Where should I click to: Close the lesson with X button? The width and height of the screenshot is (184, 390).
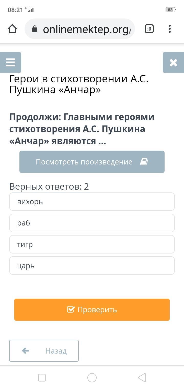coord(173,62)
